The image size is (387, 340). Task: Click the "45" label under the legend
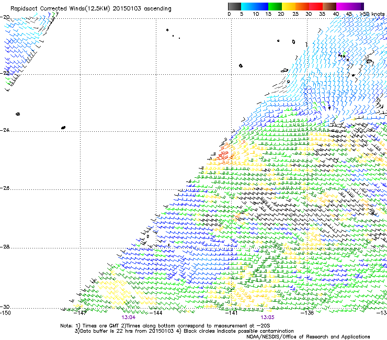(x=349, y=14)
